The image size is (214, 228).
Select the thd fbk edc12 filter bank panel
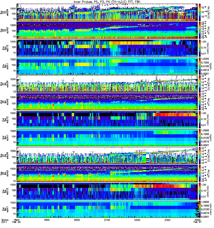tap(107, 120)
